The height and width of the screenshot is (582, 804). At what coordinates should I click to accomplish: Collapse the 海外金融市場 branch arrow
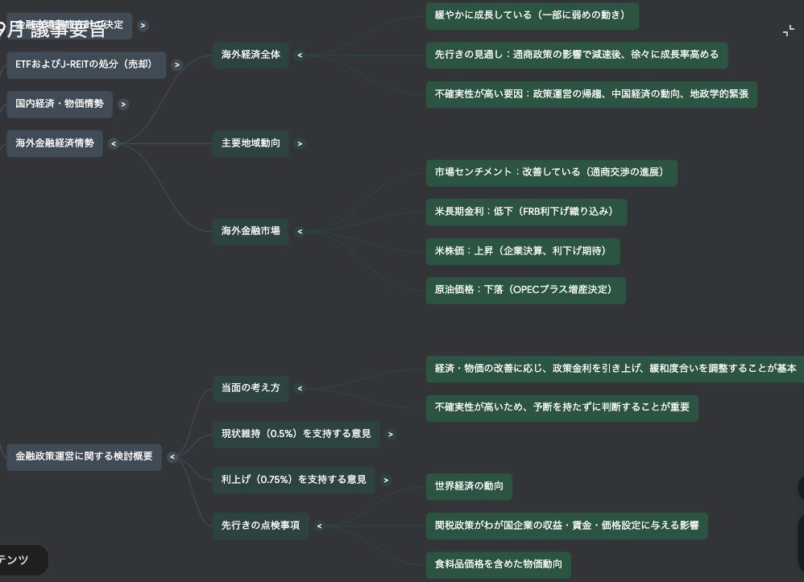click(300, 232)
